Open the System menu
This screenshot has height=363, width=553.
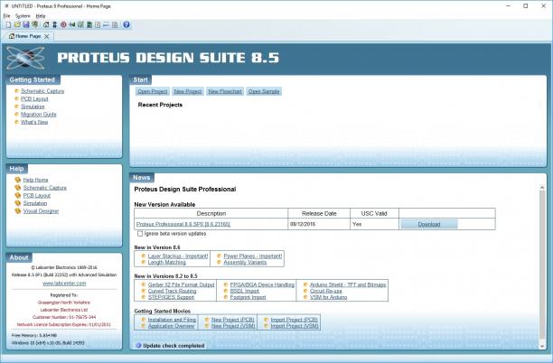pos(23,16)
